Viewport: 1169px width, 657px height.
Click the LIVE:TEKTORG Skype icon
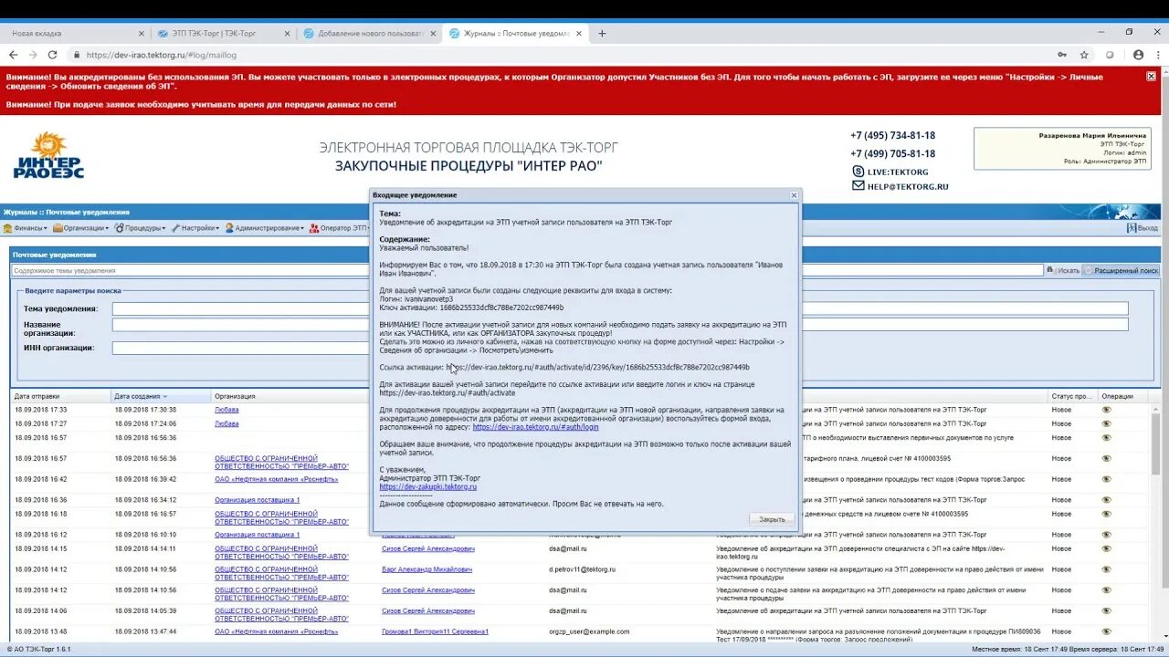(858, 171)
